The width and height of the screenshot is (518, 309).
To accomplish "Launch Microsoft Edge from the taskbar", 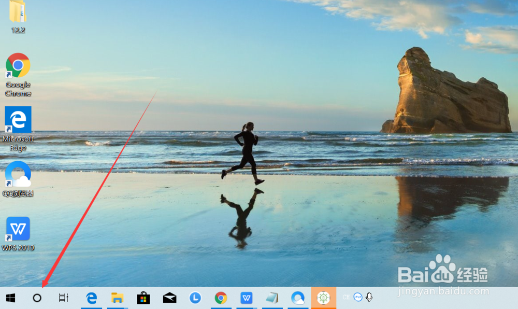I will [92, 298].
